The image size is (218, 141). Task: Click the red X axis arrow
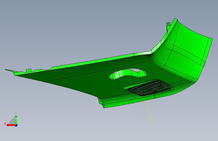pos(11,125)
